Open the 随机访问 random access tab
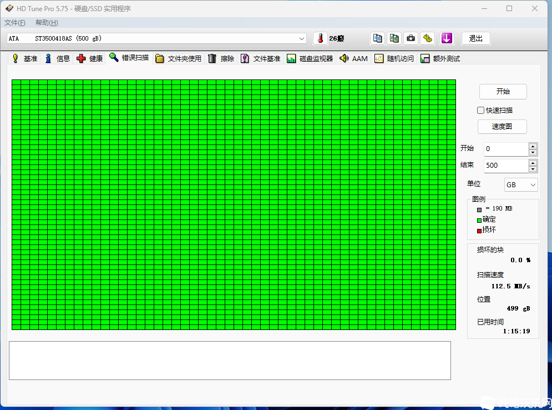The image size is (552, 410). pos(394,58)
